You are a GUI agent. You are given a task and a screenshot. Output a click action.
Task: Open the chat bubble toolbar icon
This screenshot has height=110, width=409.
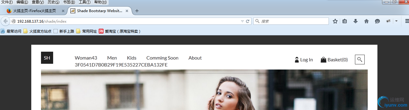click(377, 21)
